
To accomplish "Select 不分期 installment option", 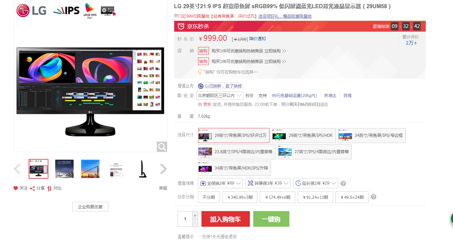I will tap(209, 197).
